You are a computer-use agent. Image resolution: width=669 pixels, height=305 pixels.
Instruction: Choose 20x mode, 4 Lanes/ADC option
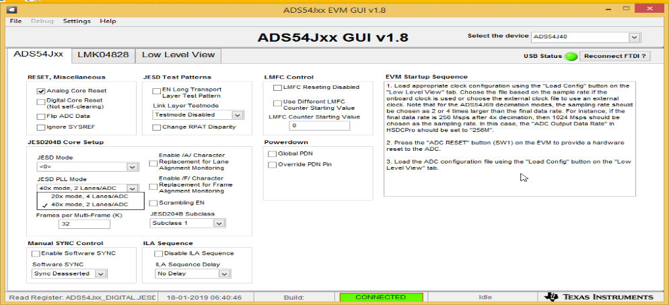(x=91, y=197)
